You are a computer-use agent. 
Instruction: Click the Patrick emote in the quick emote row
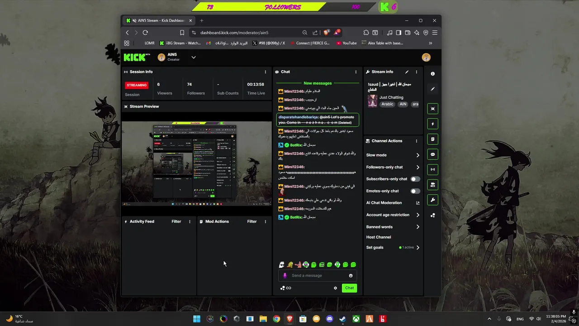(298, 264)
